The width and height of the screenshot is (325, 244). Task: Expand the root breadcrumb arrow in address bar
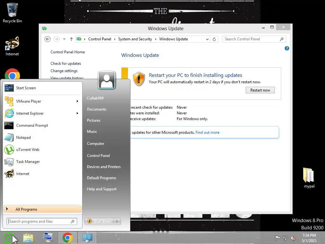84,39
